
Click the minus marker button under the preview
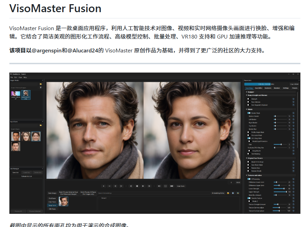(x=109, y=186)
